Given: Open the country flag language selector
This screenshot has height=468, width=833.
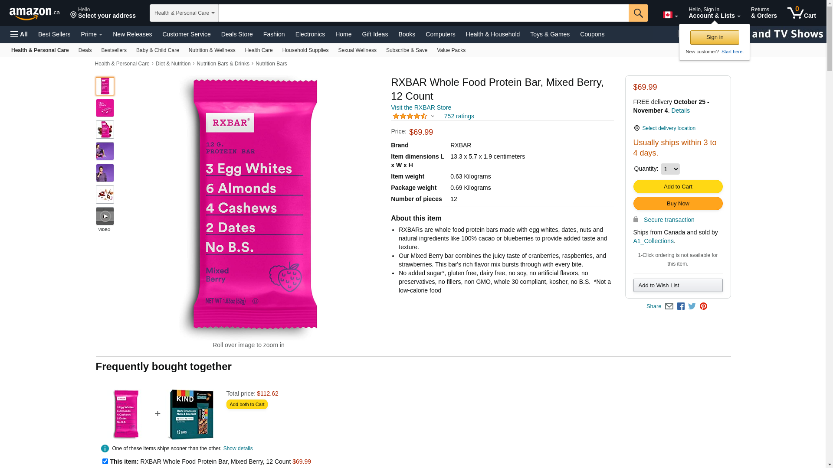Looking at the screenshot, I should click(670, 15).
